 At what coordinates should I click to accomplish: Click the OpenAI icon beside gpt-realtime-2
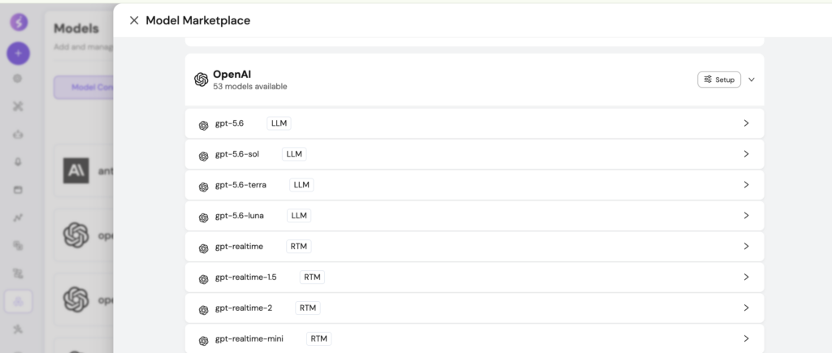203,310
